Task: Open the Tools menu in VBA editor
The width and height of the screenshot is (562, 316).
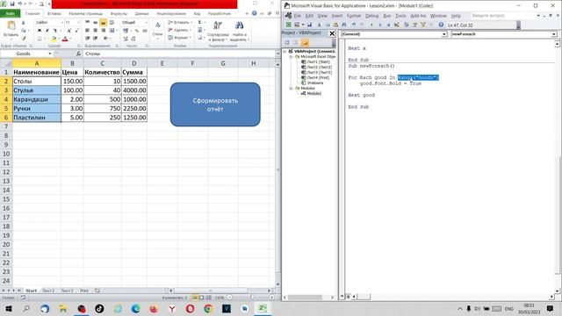Action: tap(400, 16)
